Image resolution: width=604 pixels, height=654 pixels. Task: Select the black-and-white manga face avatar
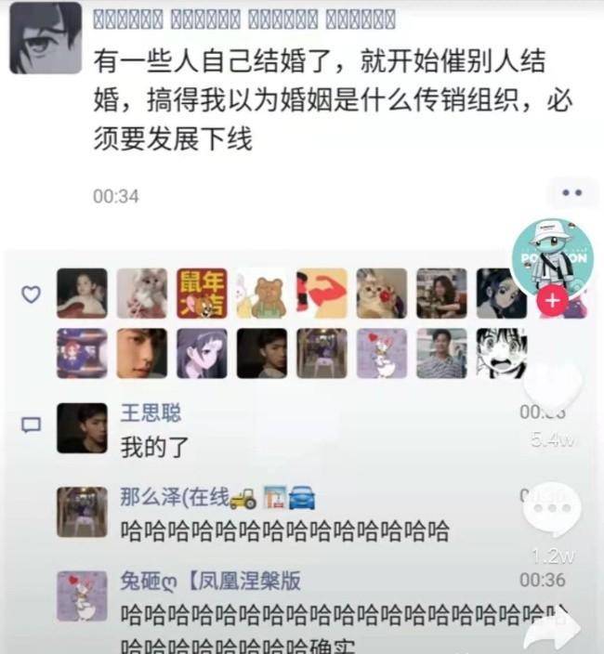(x=502, y=353)
